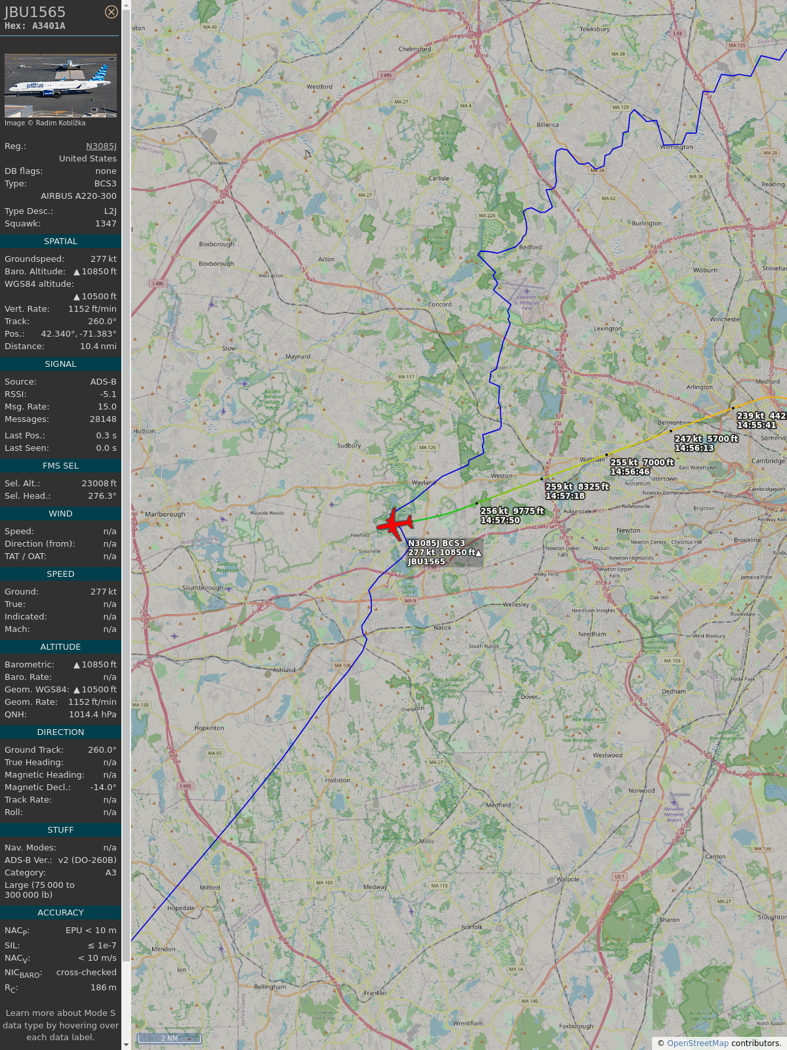
Task: Click the FMS SEL section header
Action: 60,466
